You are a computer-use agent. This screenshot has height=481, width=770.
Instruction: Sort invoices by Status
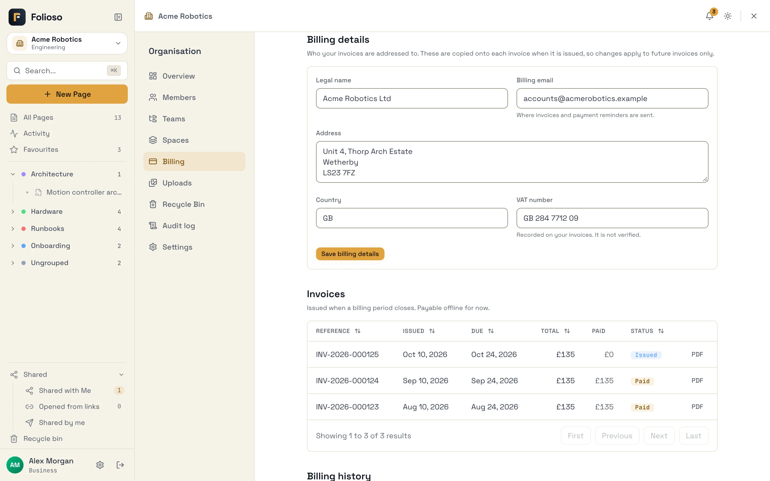(x=647, y=331)
